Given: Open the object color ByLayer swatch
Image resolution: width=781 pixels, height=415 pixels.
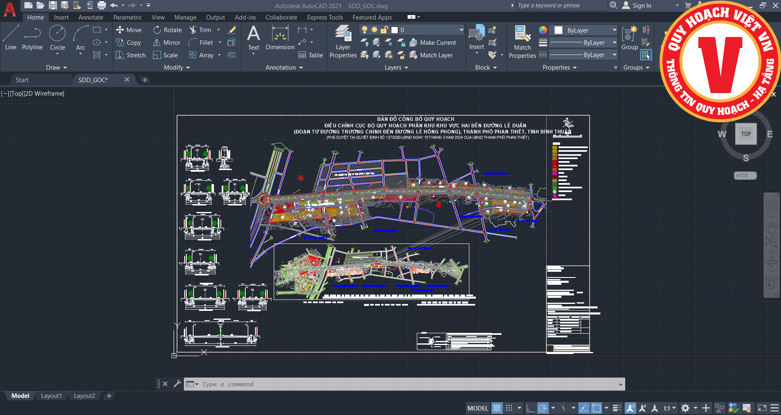Looking at the screenshot, I should pos(558,31).
